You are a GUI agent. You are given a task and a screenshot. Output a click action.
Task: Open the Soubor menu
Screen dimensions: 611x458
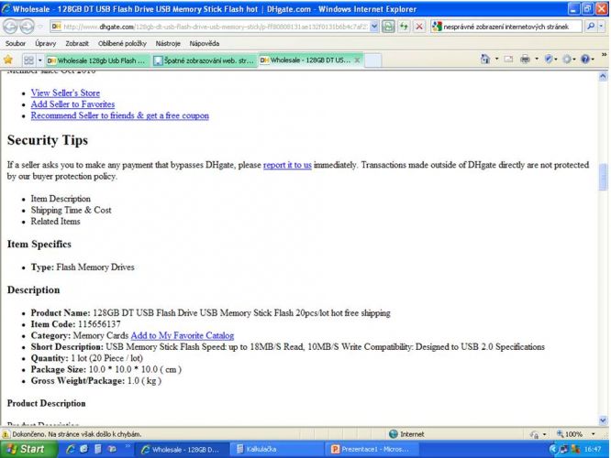16,43
